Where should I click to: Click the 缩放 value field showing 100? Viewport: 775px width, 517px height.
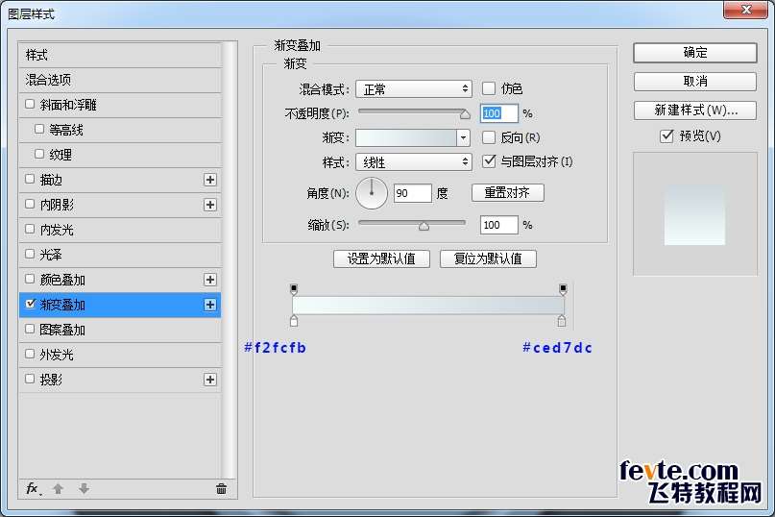click(498, 225)
